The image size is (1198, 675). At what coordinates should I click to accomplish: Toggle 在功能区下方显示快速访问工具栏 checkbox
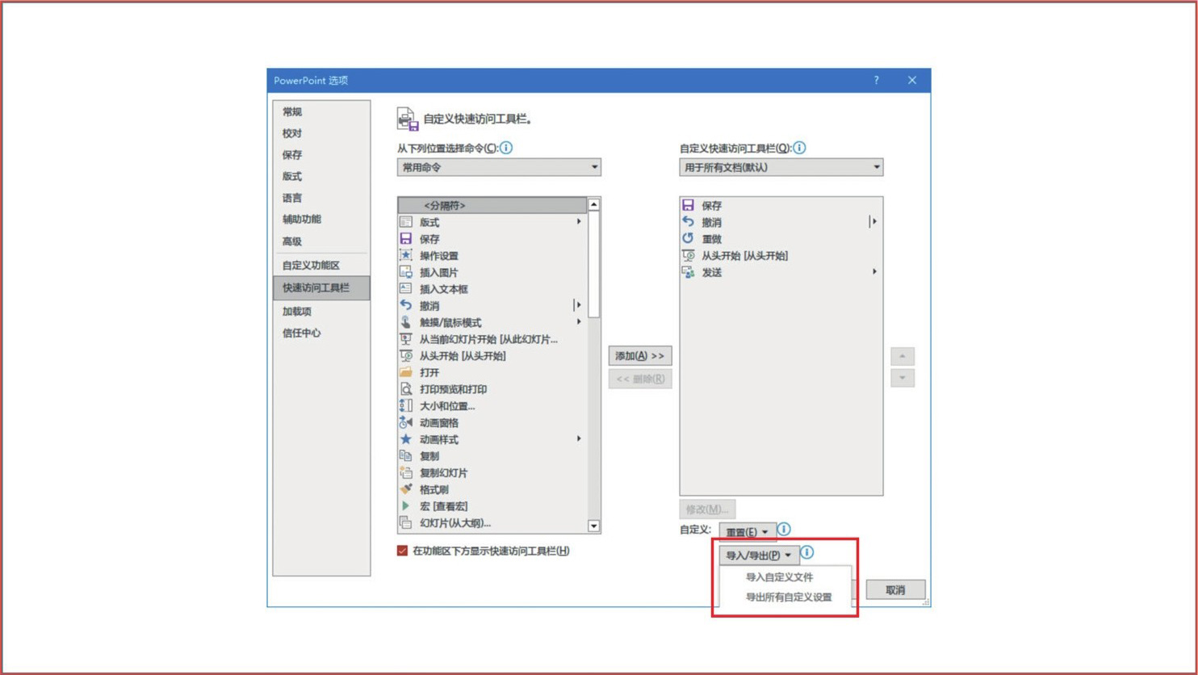[x=402, y=551]
